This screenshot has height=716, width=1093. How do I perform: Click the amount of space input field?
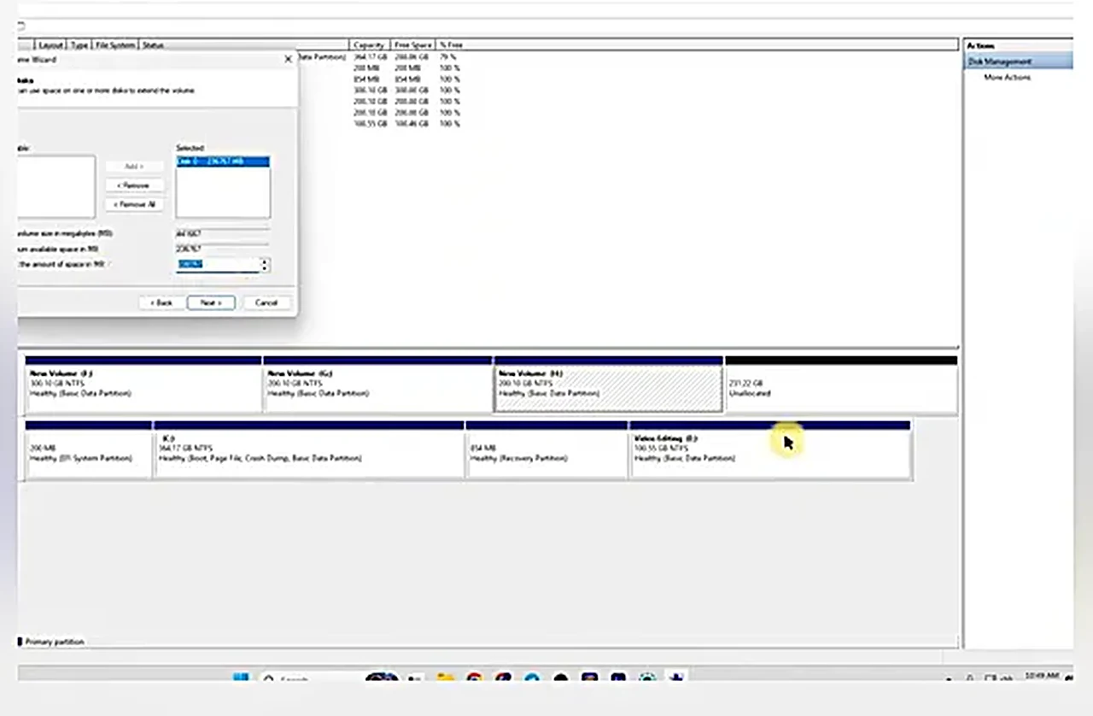217,265
